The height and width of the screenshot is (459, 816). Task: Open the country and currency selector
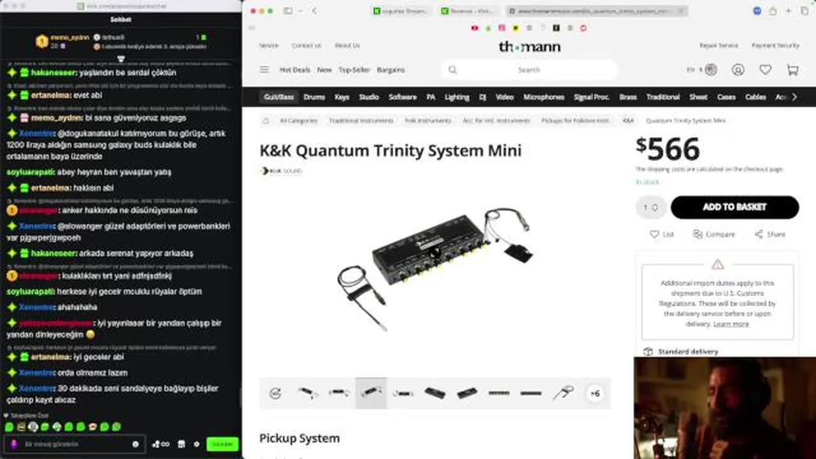click(702, 70)
